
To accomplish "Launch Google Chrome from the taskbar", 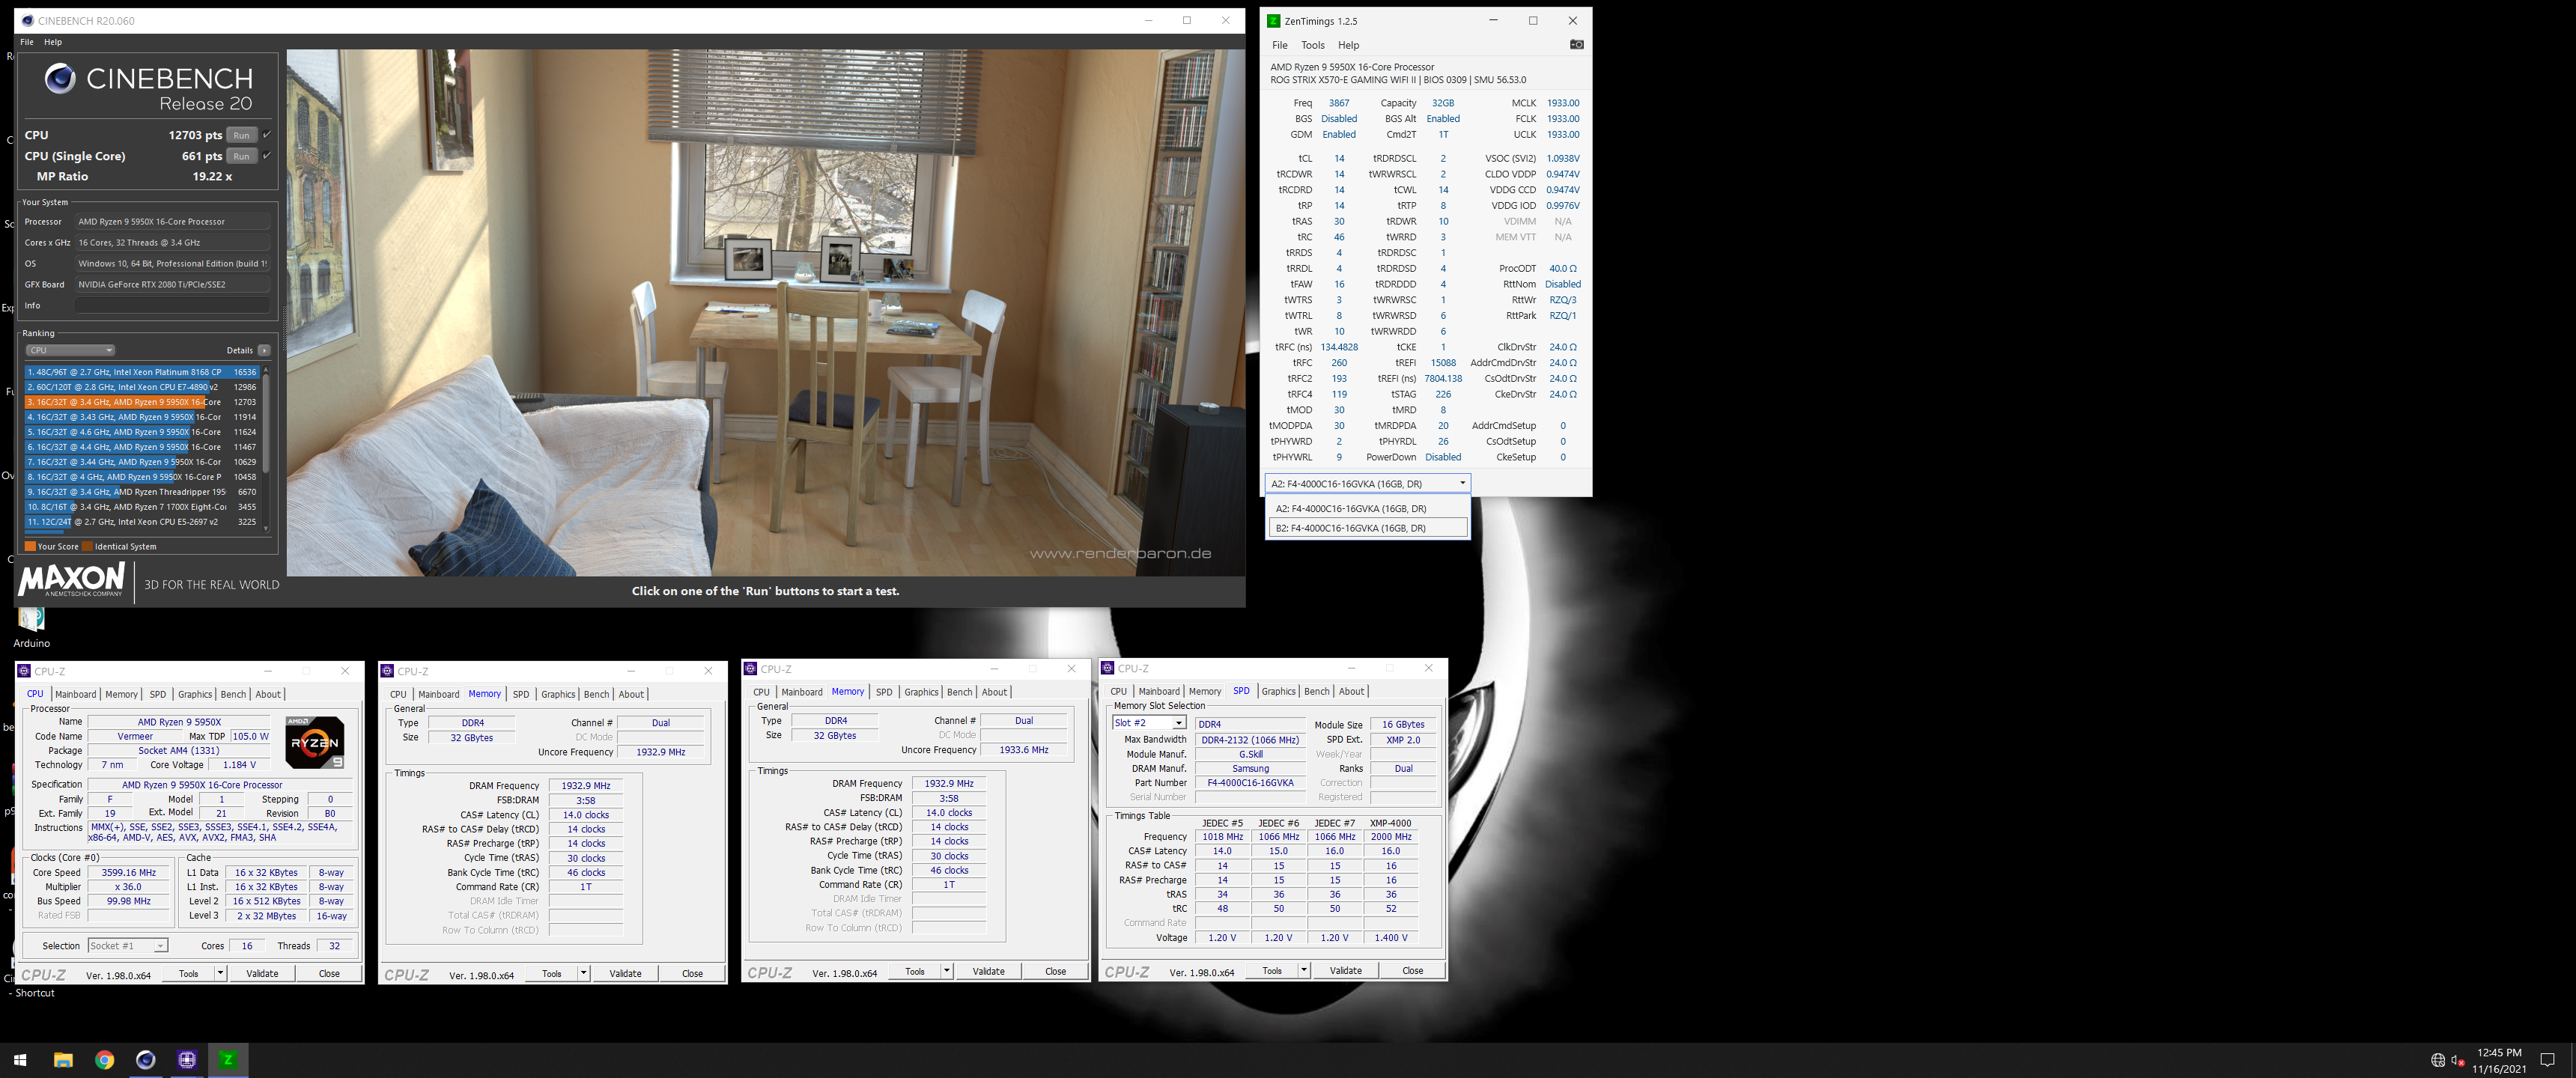I will point(104,1060).
